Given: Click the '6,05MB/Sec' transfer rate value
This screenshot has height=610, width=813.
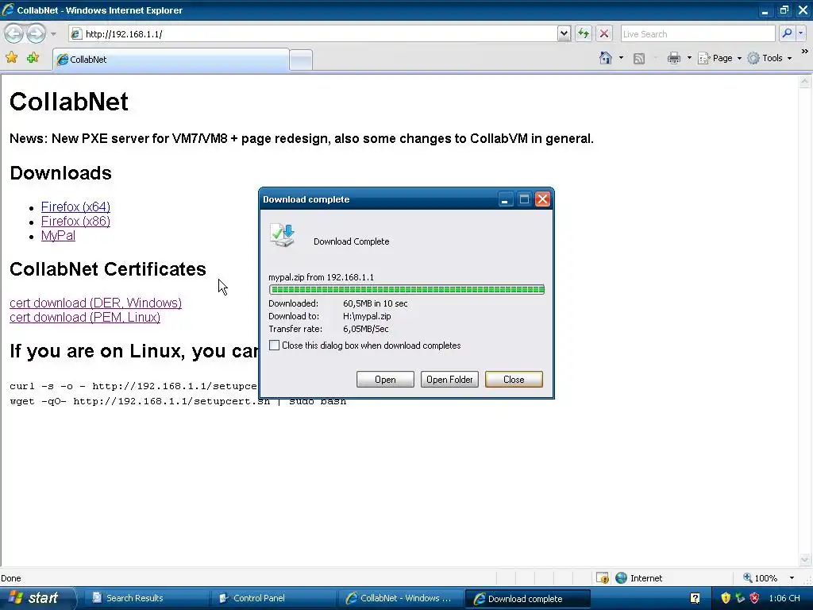Looking at the screenshot, I should (366, 329).
